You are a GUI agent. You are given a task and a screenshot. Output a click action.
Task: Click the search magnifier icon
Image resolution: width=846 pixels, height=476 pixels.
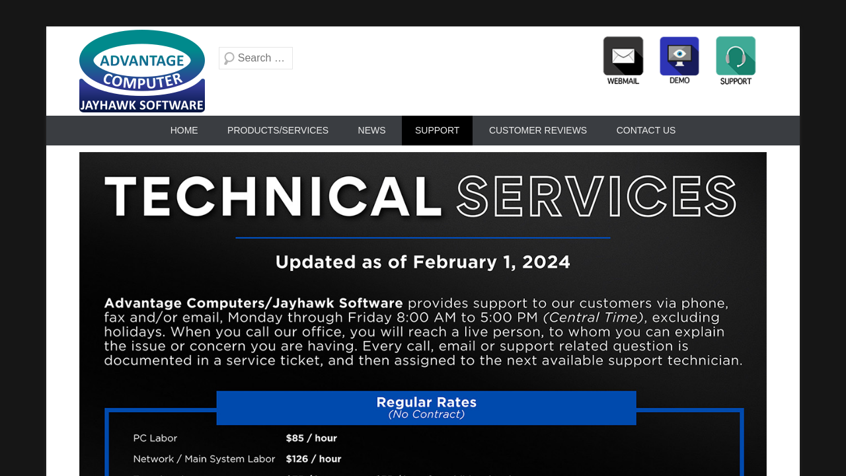tap(229, 58)
